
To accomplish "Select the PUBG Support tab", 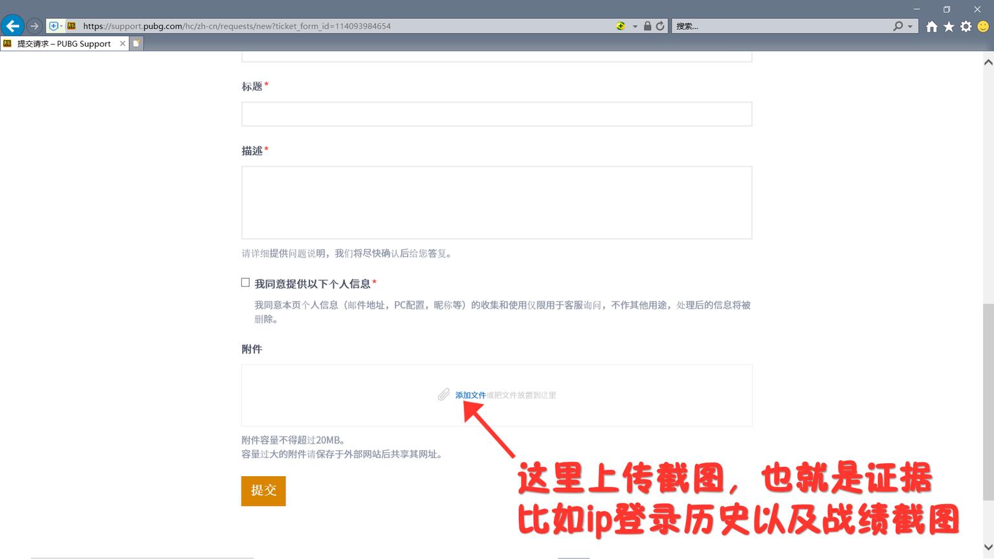I will coord(61,43).
